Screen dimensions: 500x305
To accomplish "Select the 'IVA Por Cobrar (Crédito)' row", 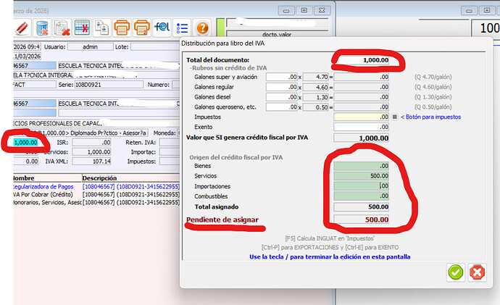I will (42, 196).
